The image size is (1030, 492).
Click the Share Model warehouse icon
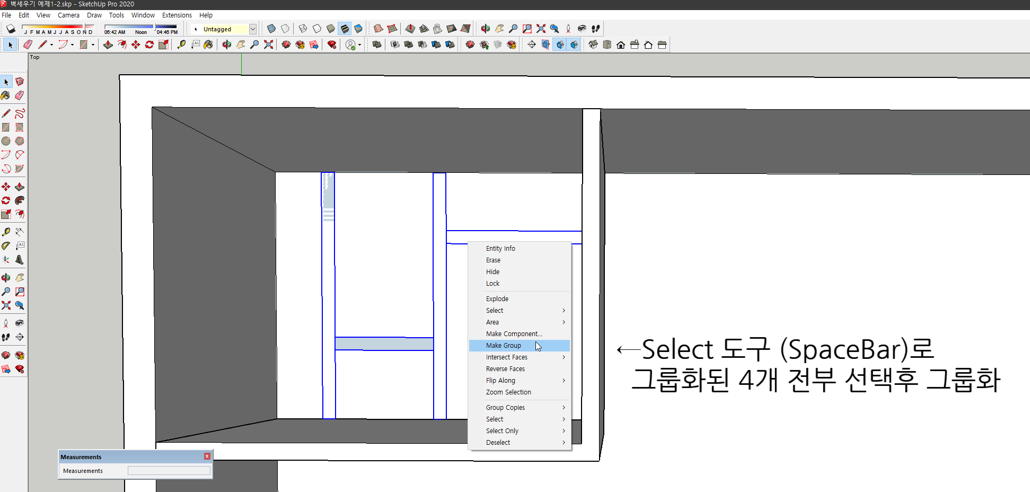click(x=484, y=45)
